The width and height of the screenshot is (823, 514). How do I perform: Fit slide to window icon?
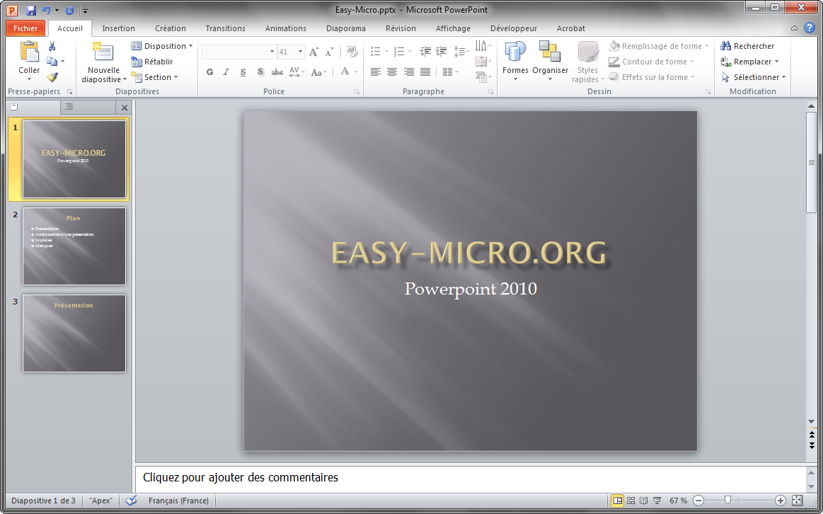[x=798, y=501]
